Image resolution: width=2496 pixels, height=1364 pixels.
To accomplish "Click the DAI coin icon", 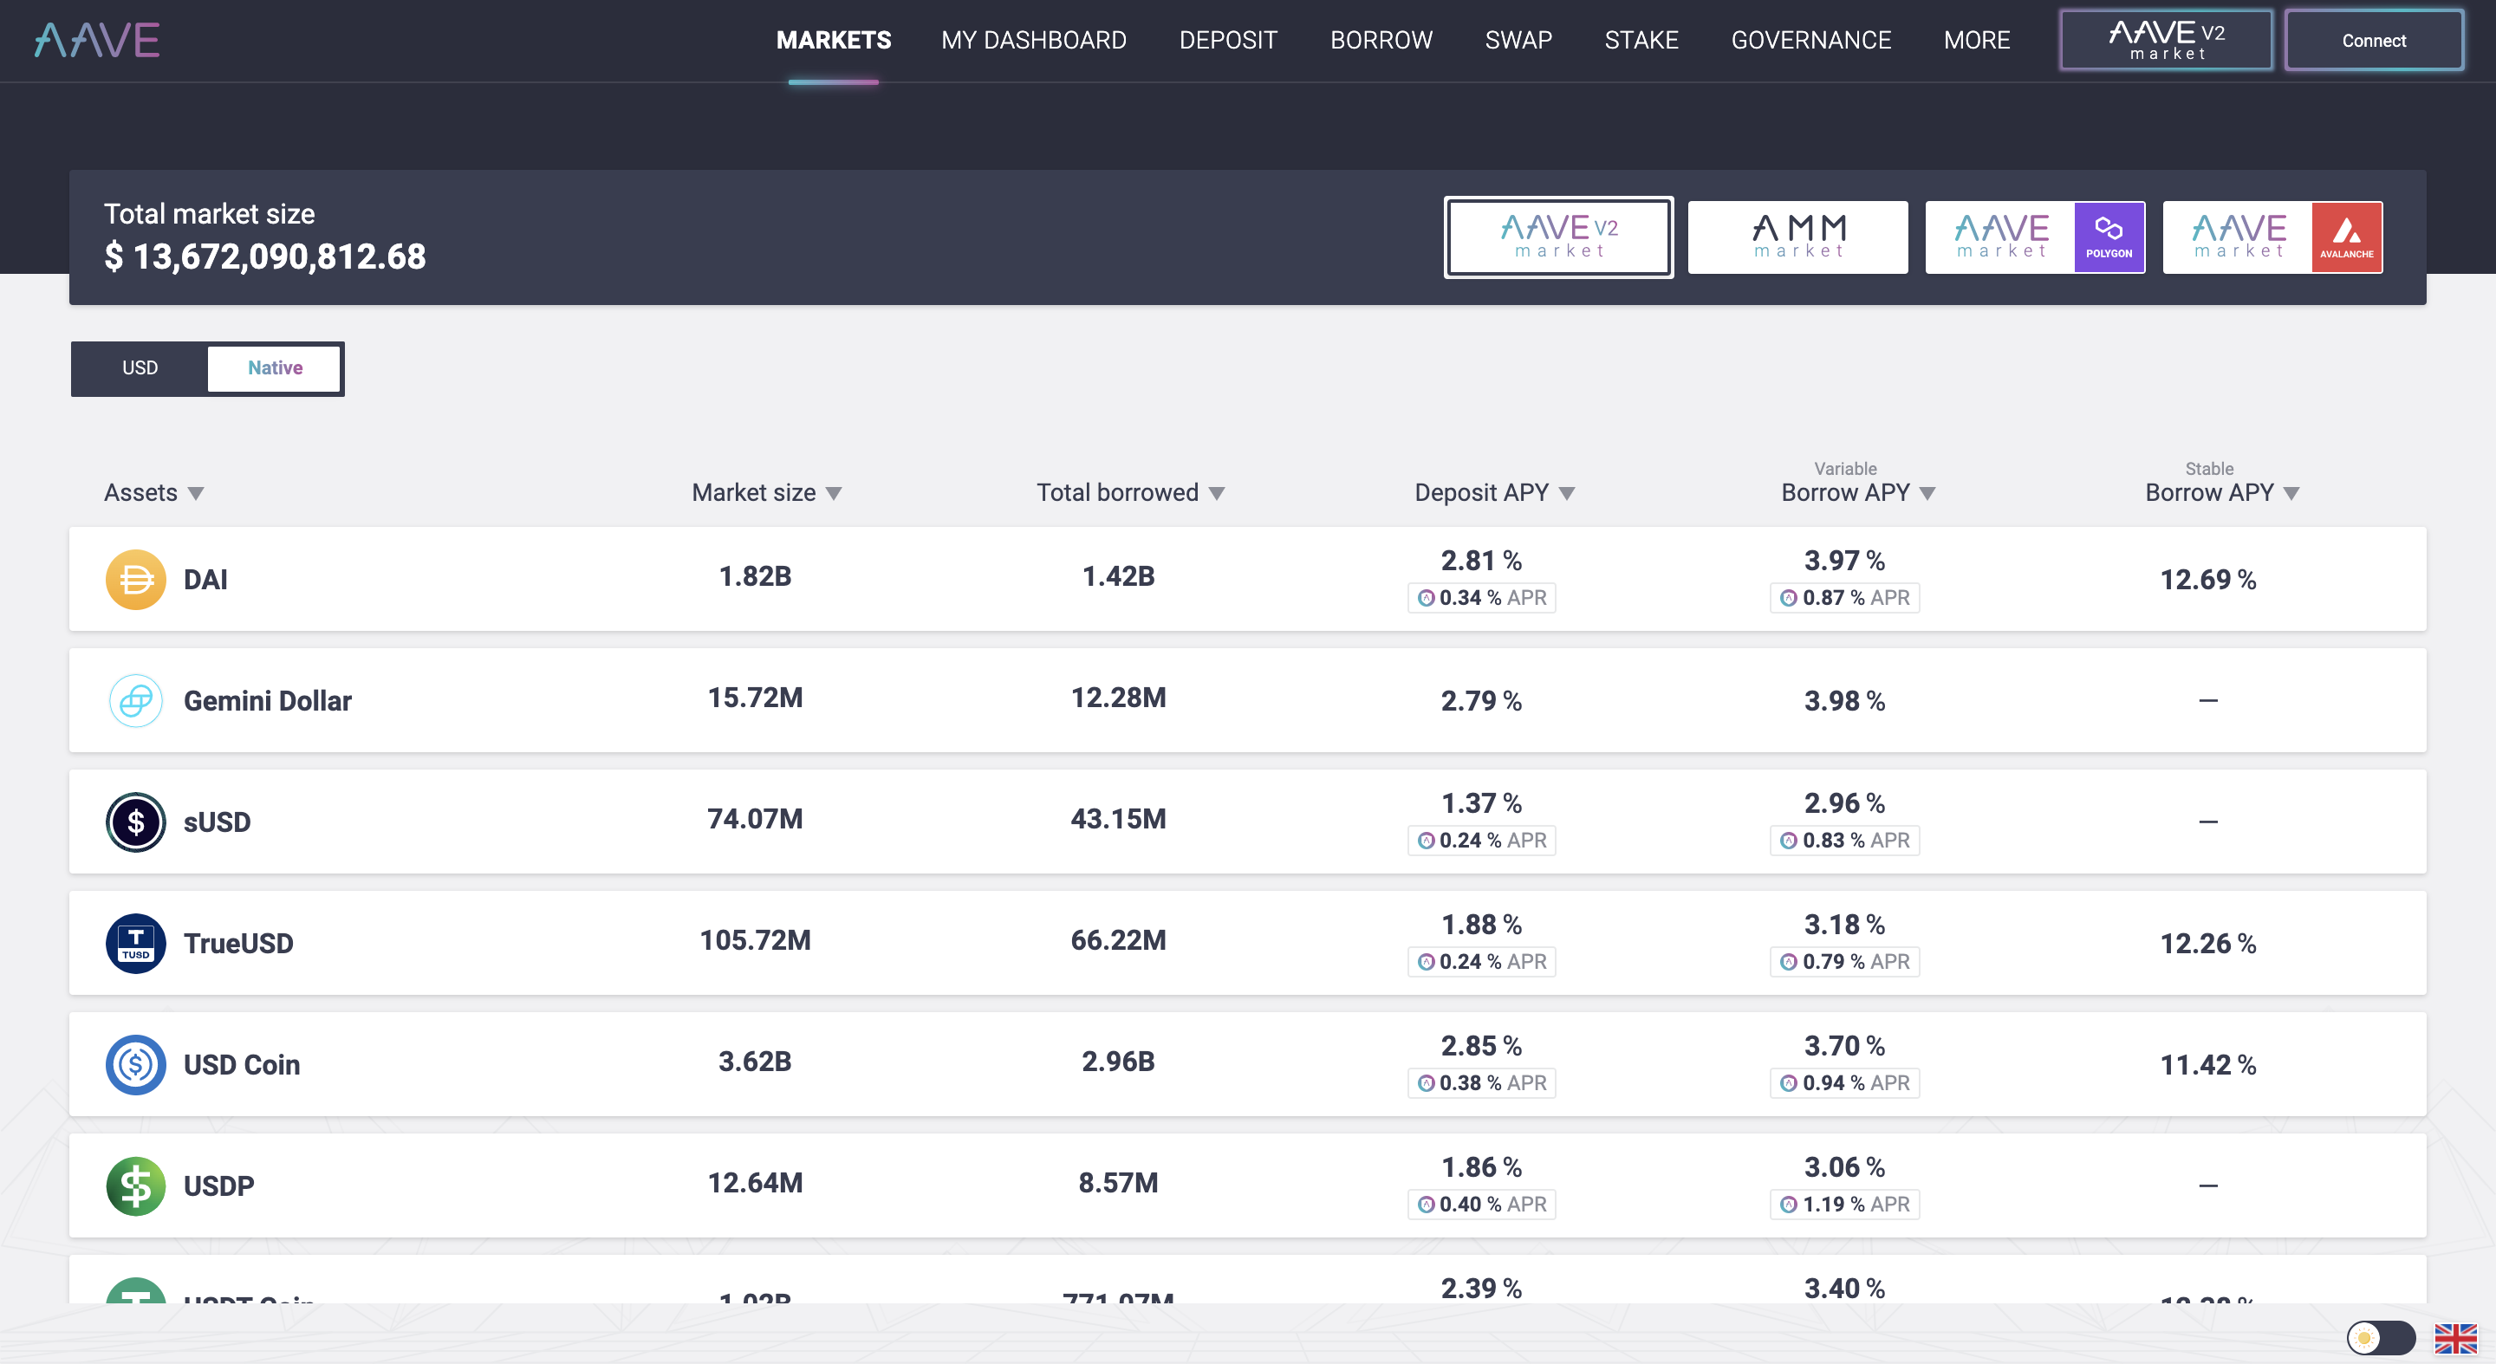I will (136, 580).
